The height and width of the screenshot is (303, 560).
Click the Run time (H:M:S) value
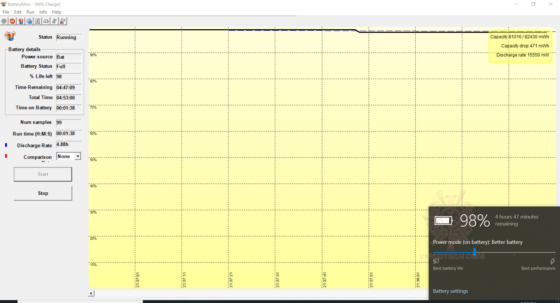(x=69, y=134)
